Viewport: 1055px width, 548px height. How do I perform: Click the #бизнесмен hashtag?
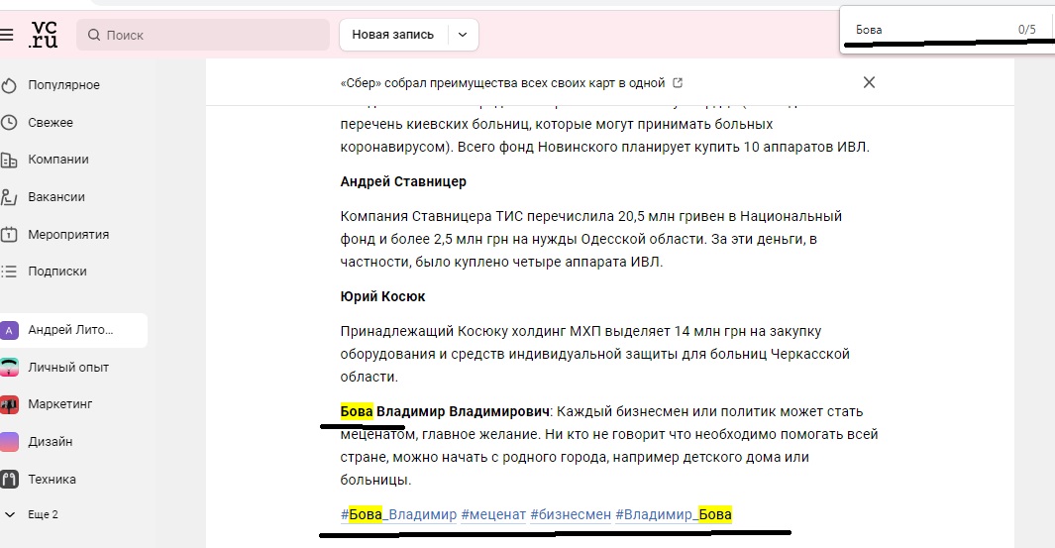coord(570,514)
